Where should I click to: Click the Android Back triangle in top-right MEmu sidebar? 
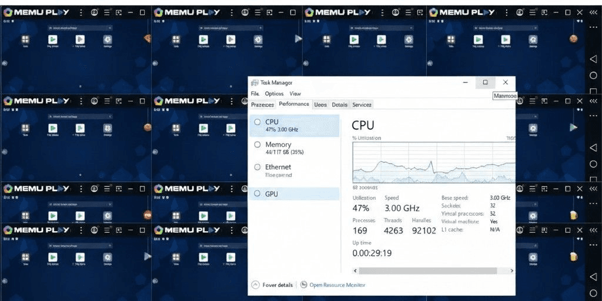(x=593, y=59)
